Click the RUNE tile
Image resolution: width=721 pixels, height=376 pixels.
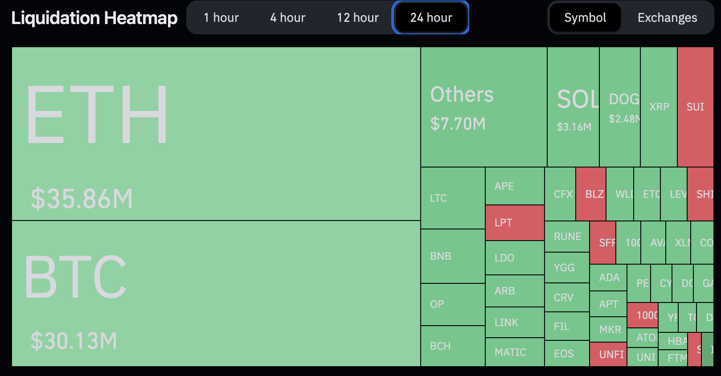click(567, 237)
